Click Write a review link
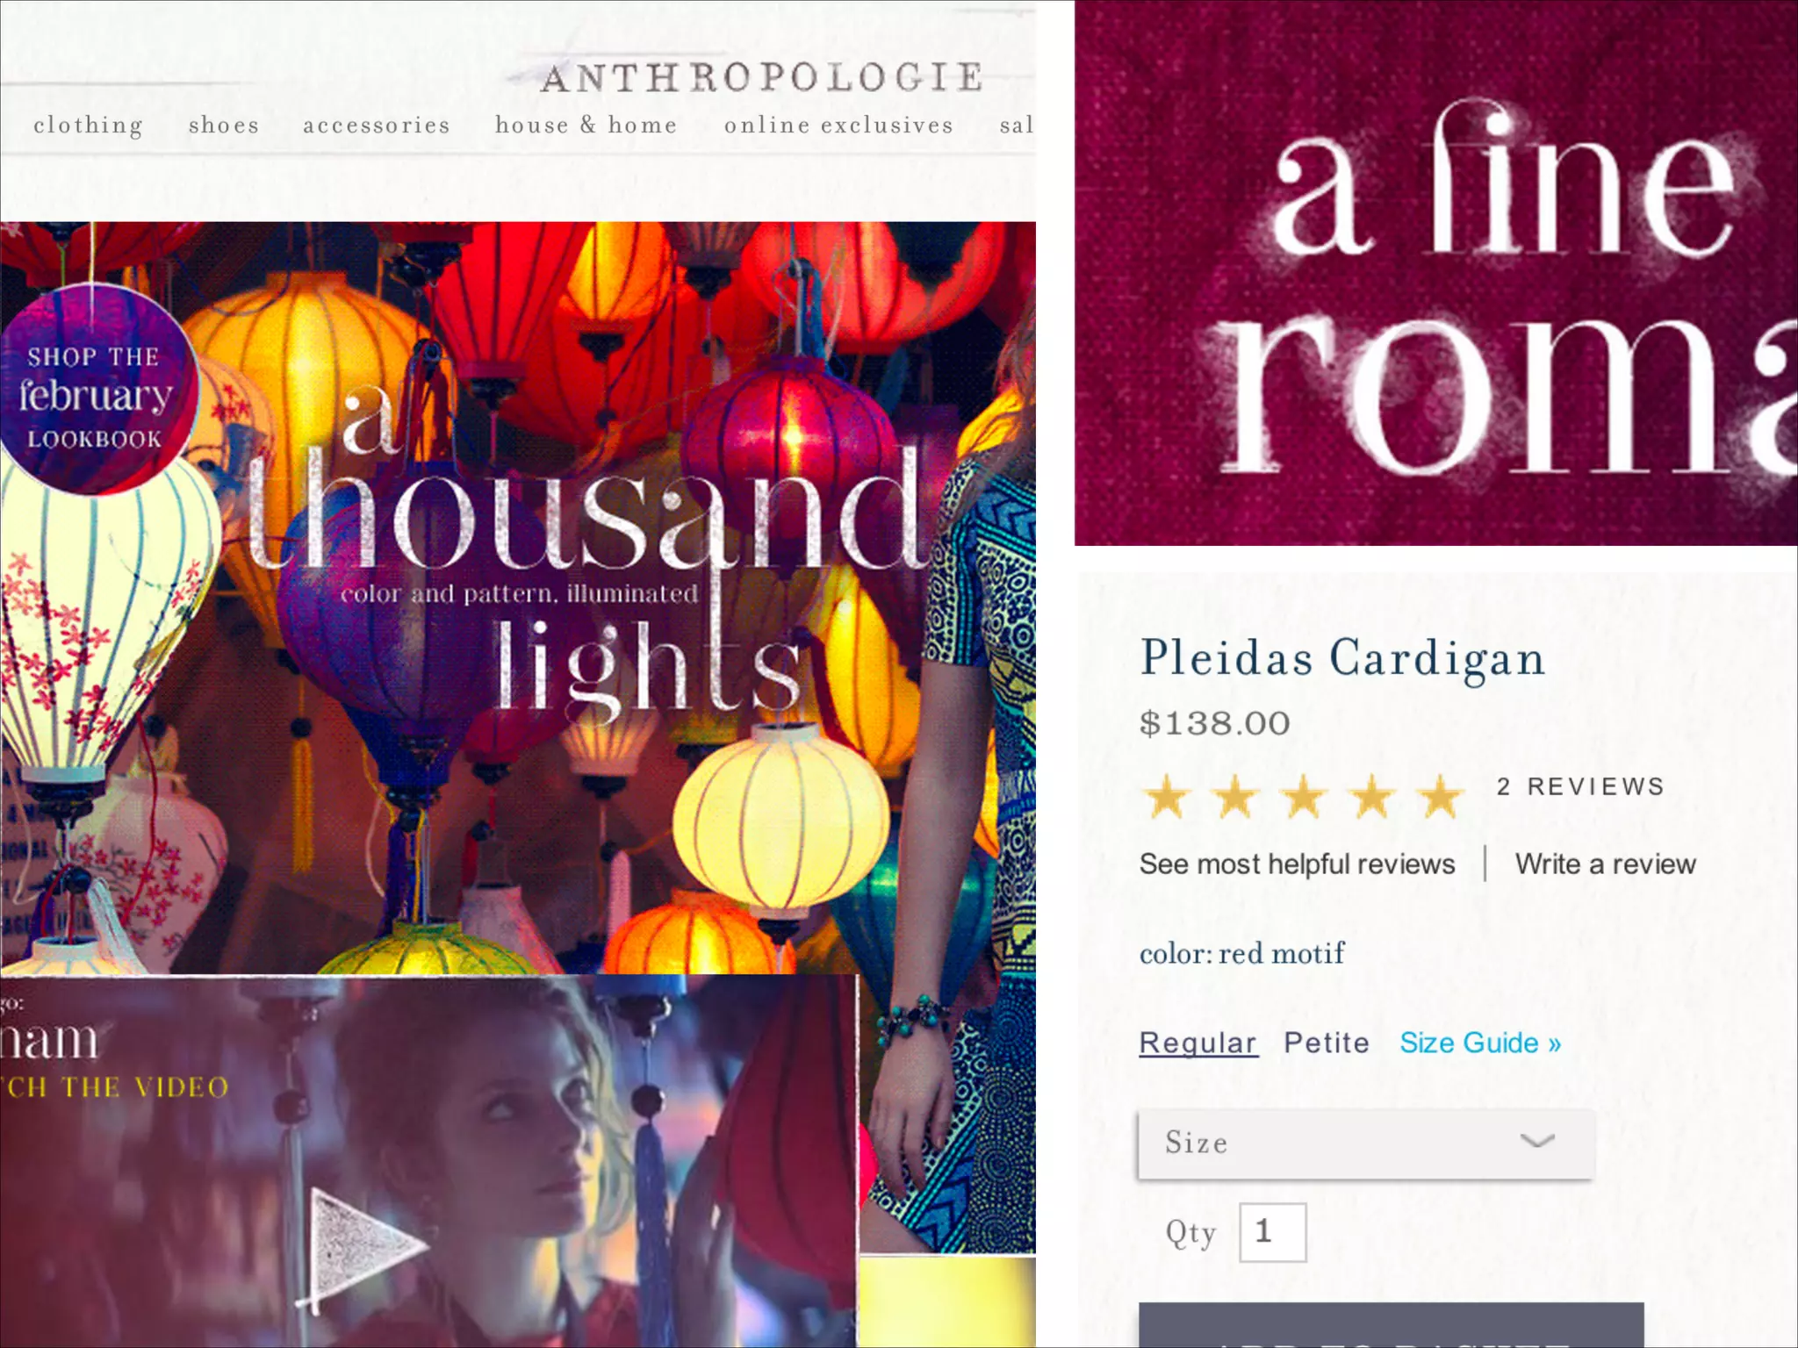 1606,864
